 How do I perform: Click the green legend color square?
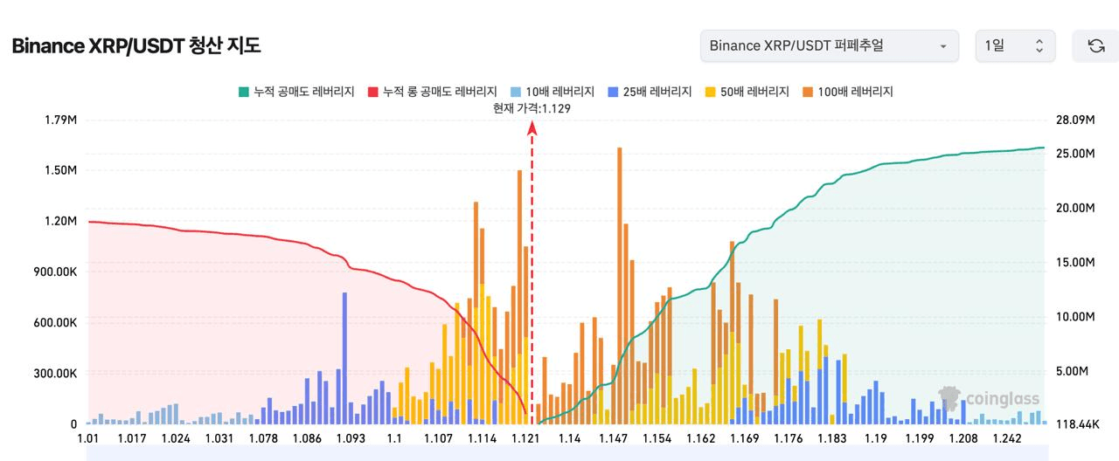[x=244, y=92]
